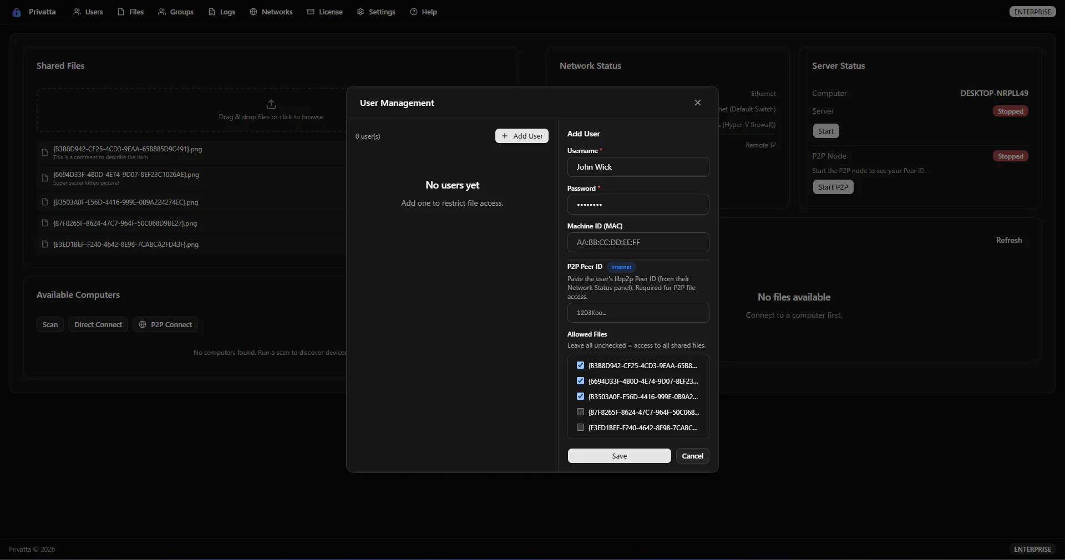
Task: Click the Logs icon in top navigation
Action: coord(212,12)
